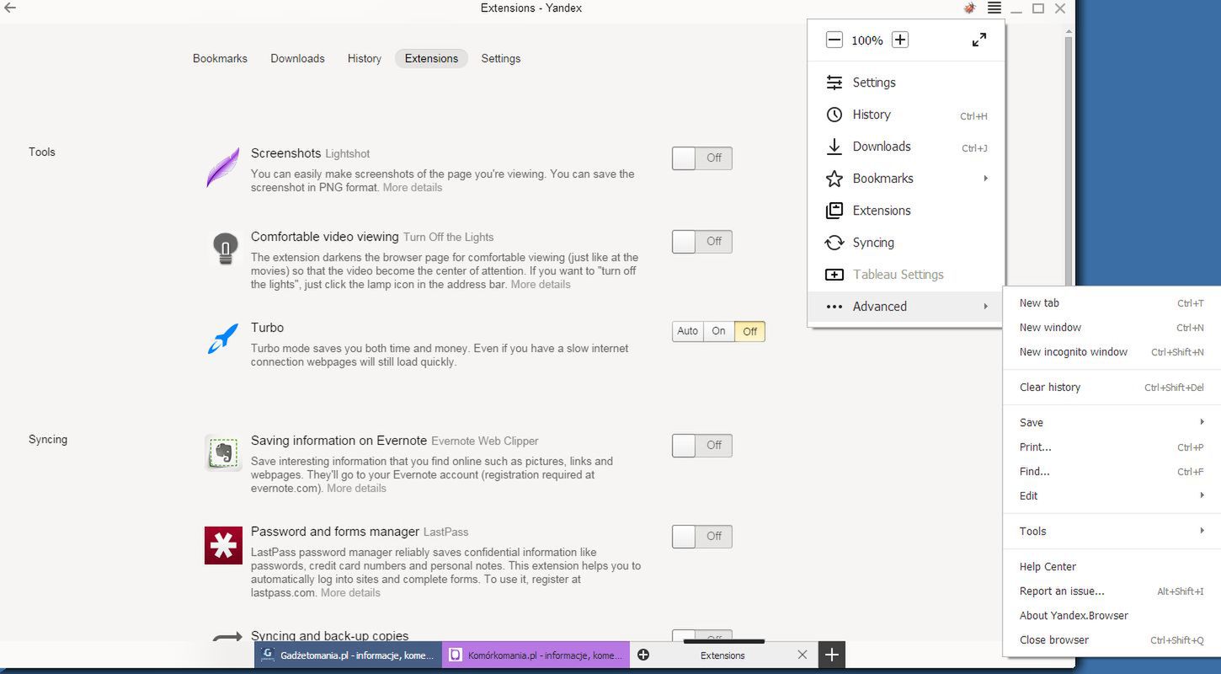Open About Yandex.Browser
Screen dimensions: 1221x674
coord(1111,615)
